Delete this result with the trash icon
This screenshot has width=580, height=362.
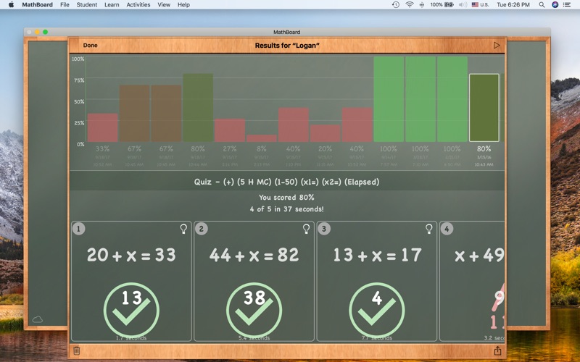coord(77,350)
